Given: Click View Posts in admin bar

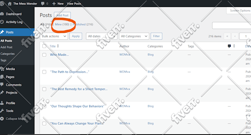Looking at the screenshot, I should click(74, 4).
